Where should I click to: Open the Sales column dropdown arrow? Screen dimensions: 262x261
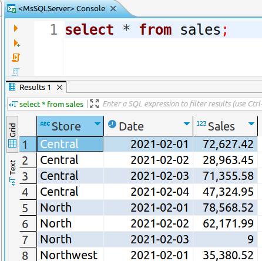[x=251, y=123]
